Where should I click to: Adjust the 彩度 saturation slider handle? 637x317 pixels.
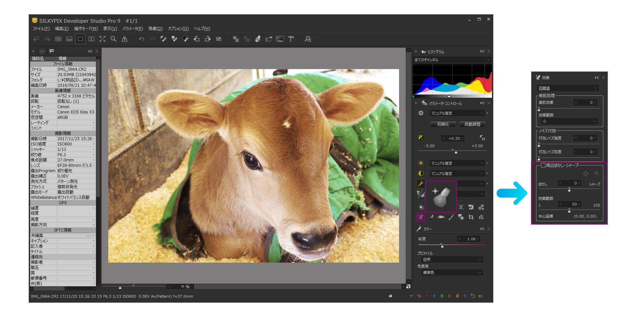click(x=442, y=246)
